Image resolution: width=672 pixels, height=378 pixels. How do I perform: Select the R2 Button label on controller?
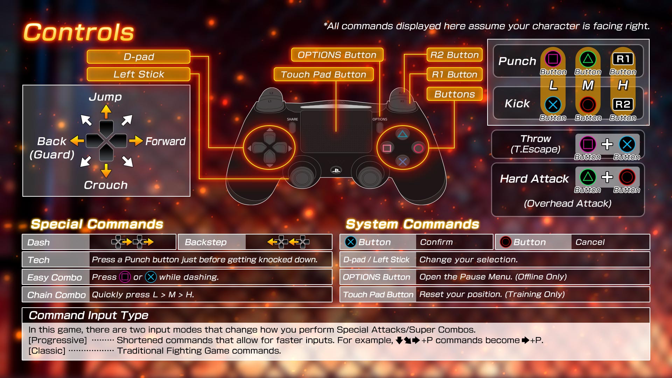[454, 55]
